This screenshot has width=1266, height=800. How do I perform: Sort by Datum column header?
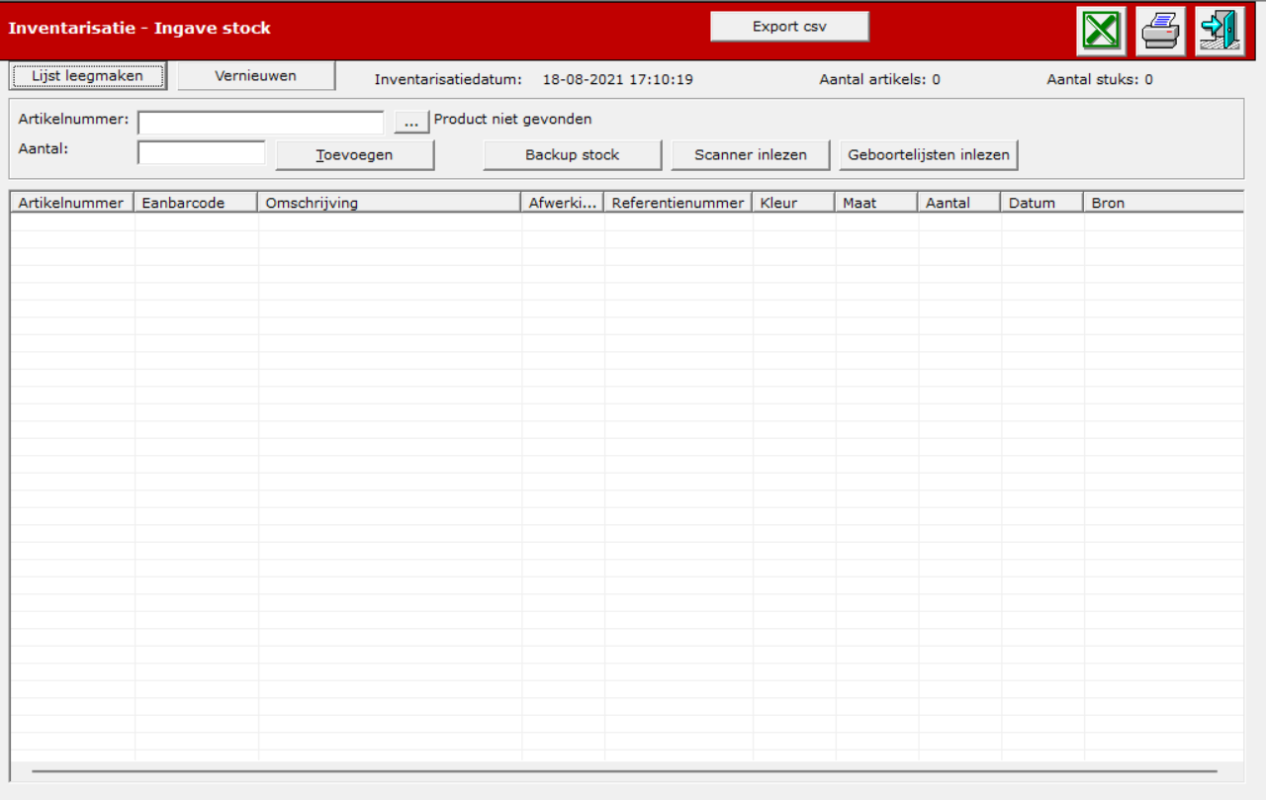click(1042, 203)
